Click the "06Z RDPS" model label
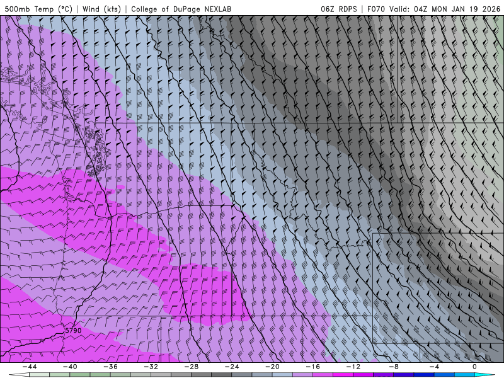This screenshot has height=378, width=504. [339, 9]
